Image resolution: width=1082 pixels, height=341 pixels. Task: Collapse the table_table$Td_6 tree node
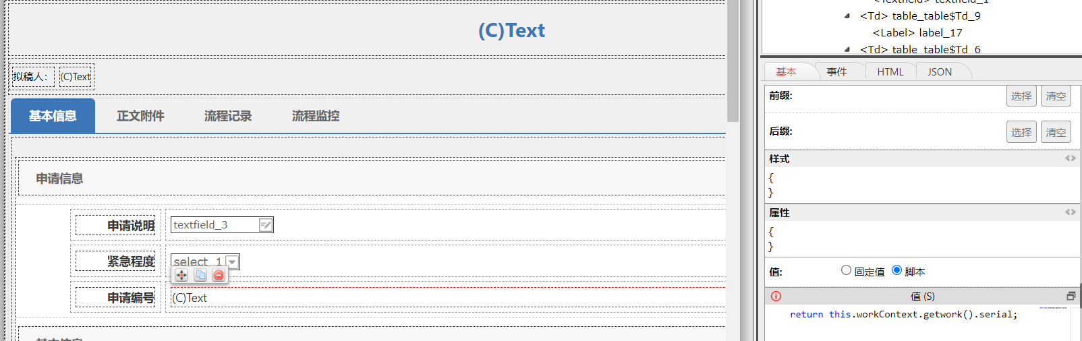[x=847, y=49]
